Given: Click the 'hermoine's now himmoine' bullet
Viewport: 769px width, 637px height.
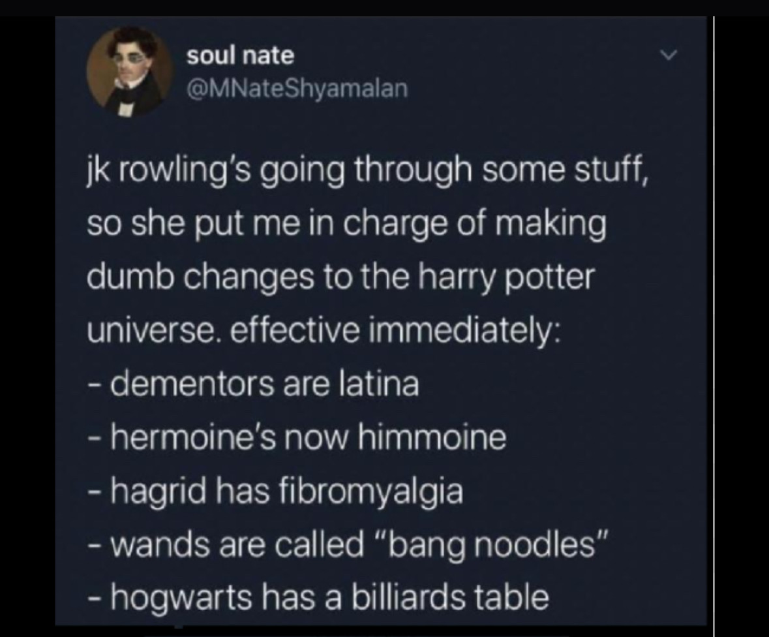Looking at the screenshot, I should 297,437.
